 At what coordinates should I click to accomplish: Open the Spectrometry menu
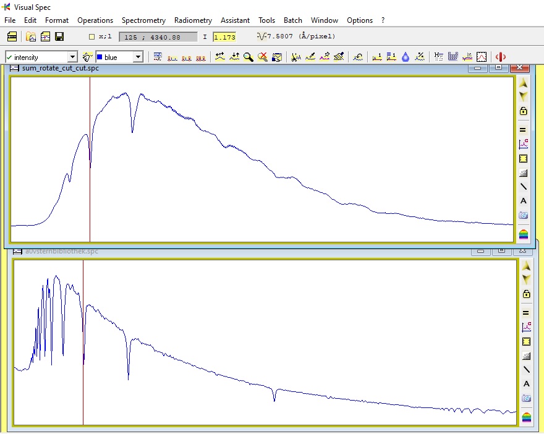[143, 20]
